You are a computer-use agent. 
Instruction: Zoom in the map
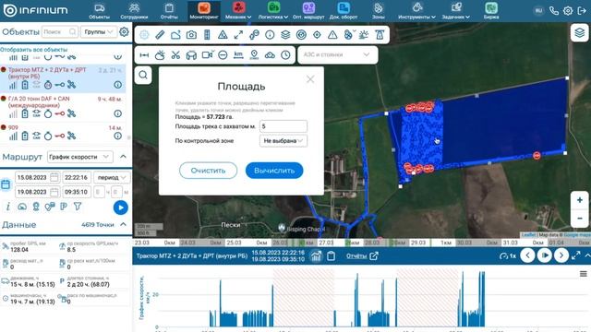coord(579,200)
